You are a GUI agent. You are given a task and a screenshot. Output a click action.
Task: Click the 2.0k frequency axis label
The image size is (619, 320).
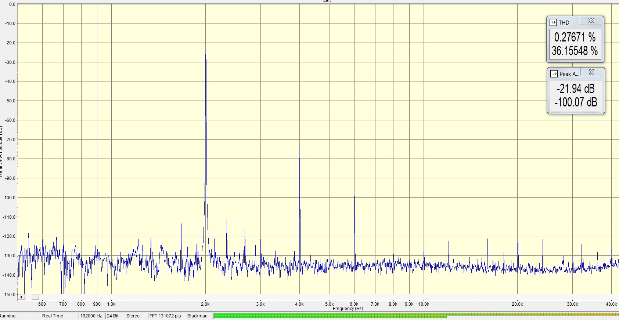pos(205,304)
